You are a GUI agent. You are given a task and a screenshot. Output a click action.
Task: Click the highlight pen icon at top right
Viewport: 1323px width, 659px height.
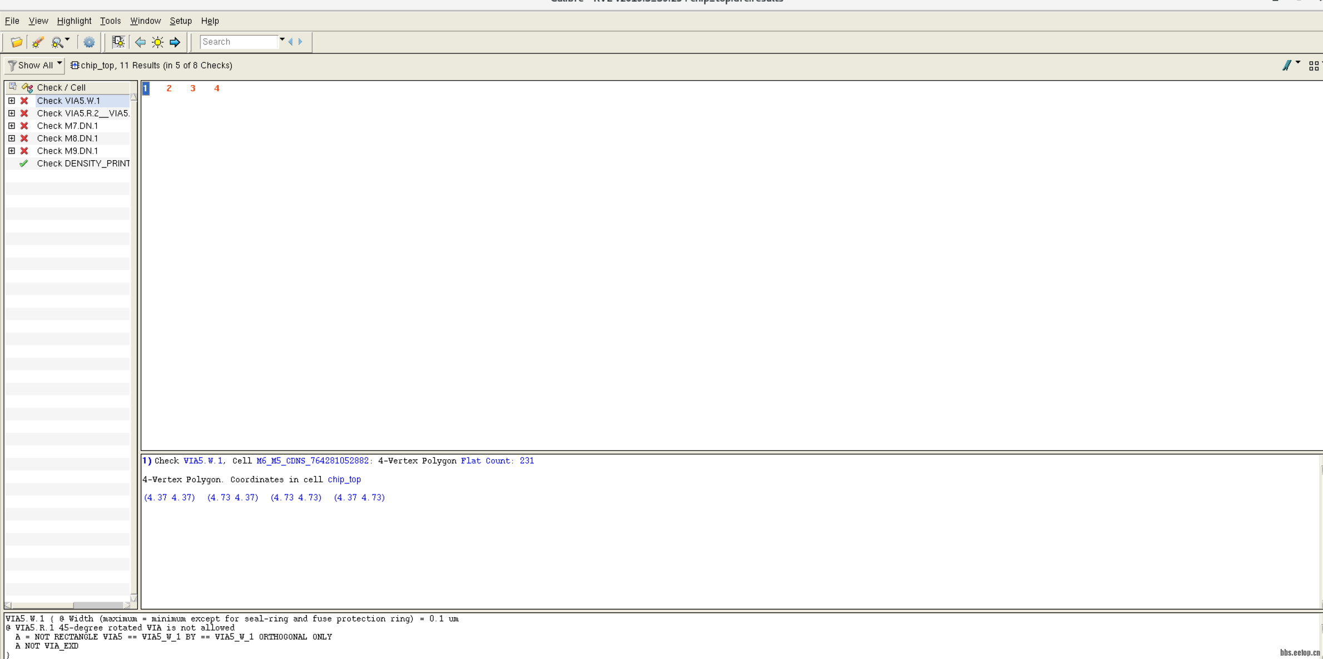click(1286, 65)
